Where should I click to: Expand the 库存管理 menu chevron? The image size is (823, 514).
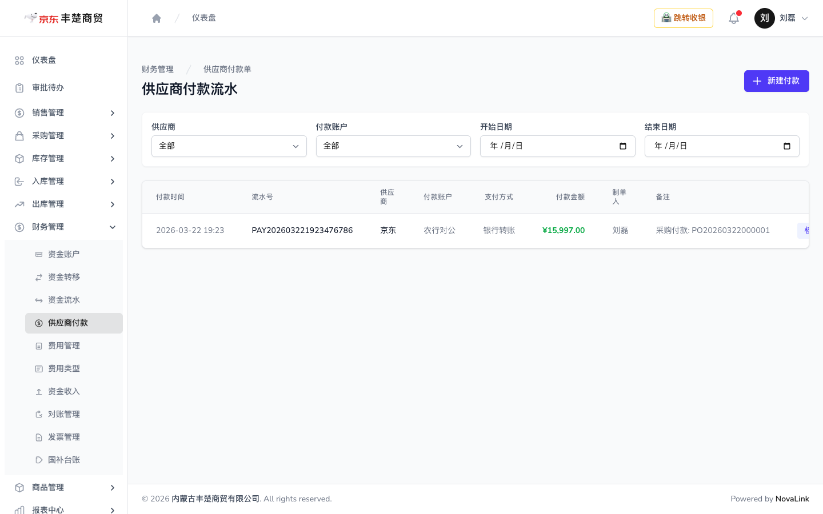pyautogui.click(x=113, y=159)
